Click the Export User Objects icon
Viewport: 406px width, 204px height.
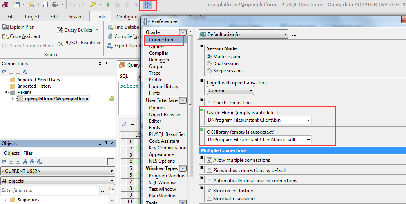coord(110,46)
